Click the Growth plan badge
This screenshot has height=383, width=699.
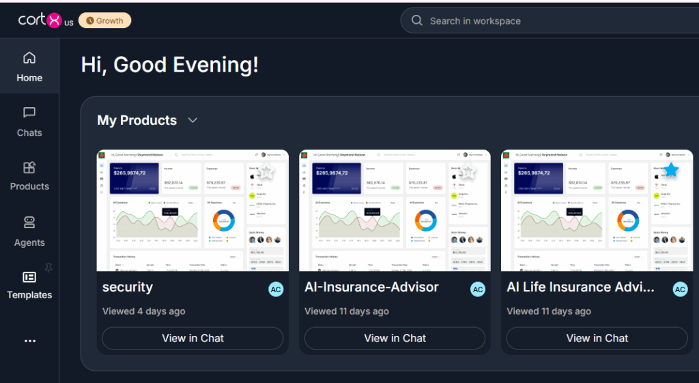point(104,20)
